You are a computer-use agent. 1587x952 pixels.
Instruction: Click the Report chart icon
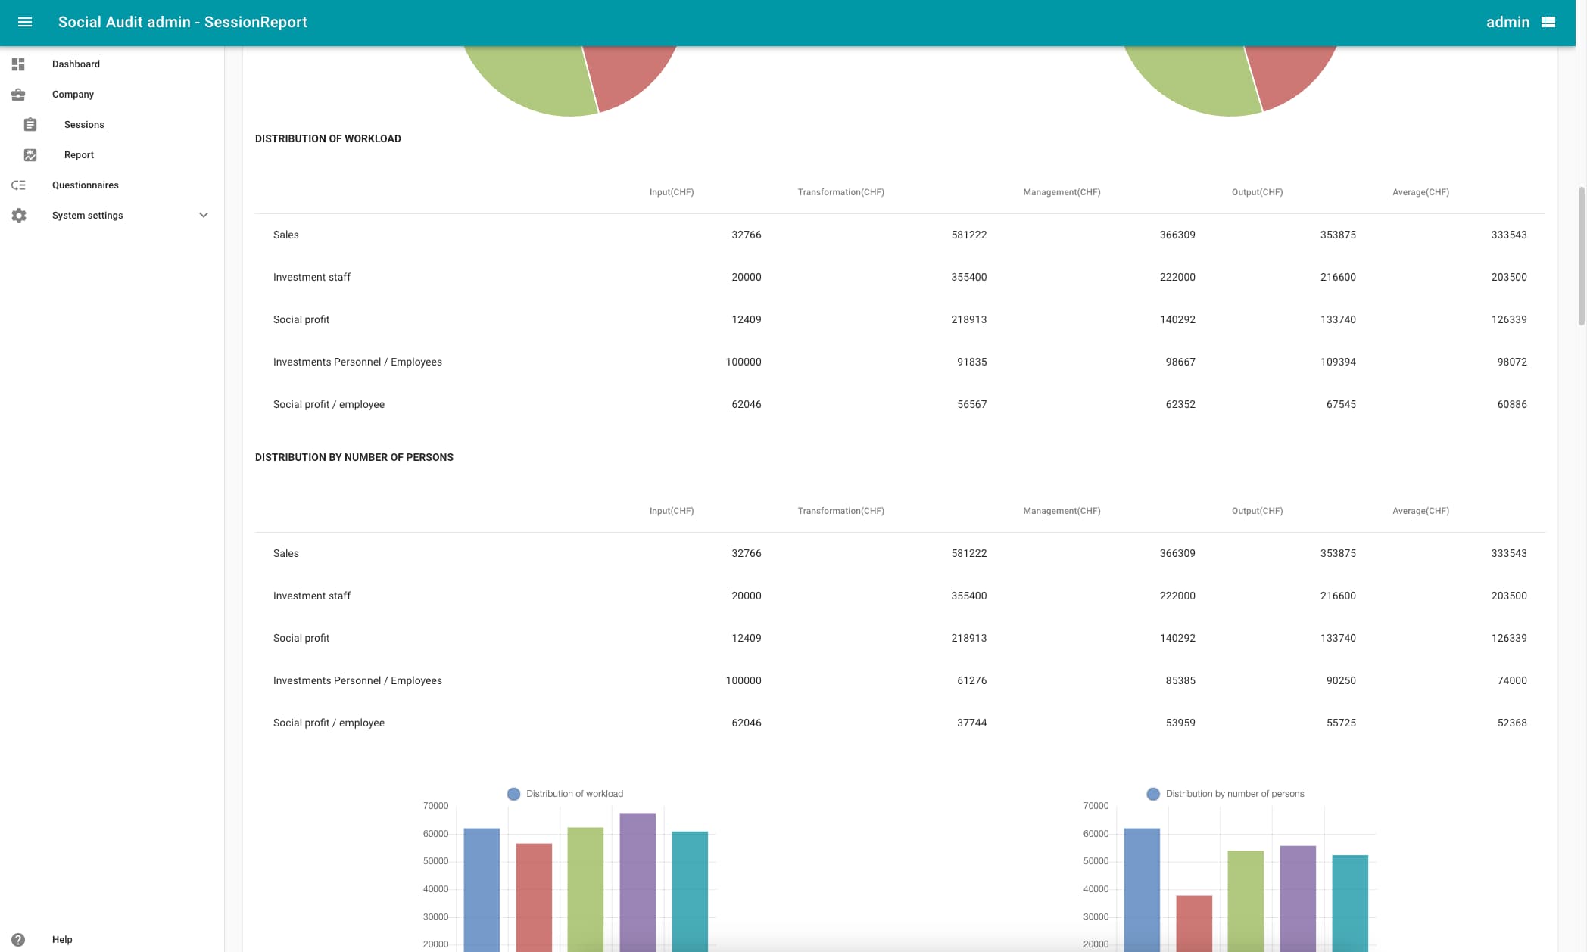[30, 155]
